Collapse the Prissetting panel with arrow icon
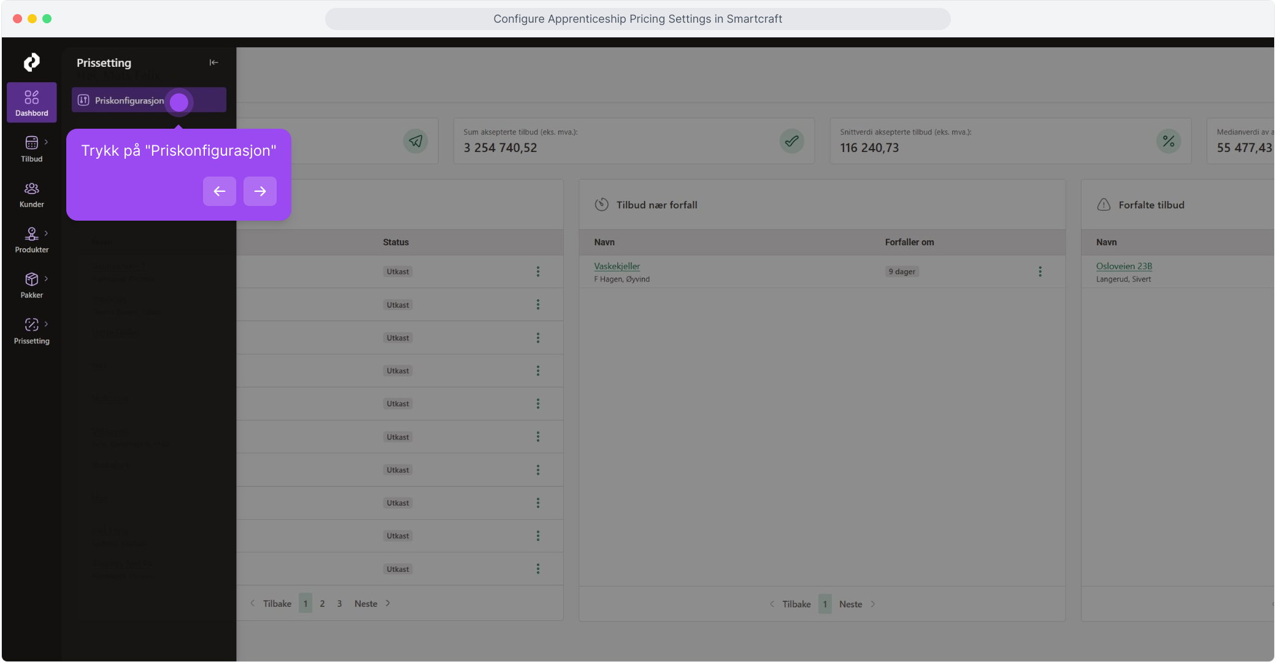The image size is (1276, 662). point(213,63)
